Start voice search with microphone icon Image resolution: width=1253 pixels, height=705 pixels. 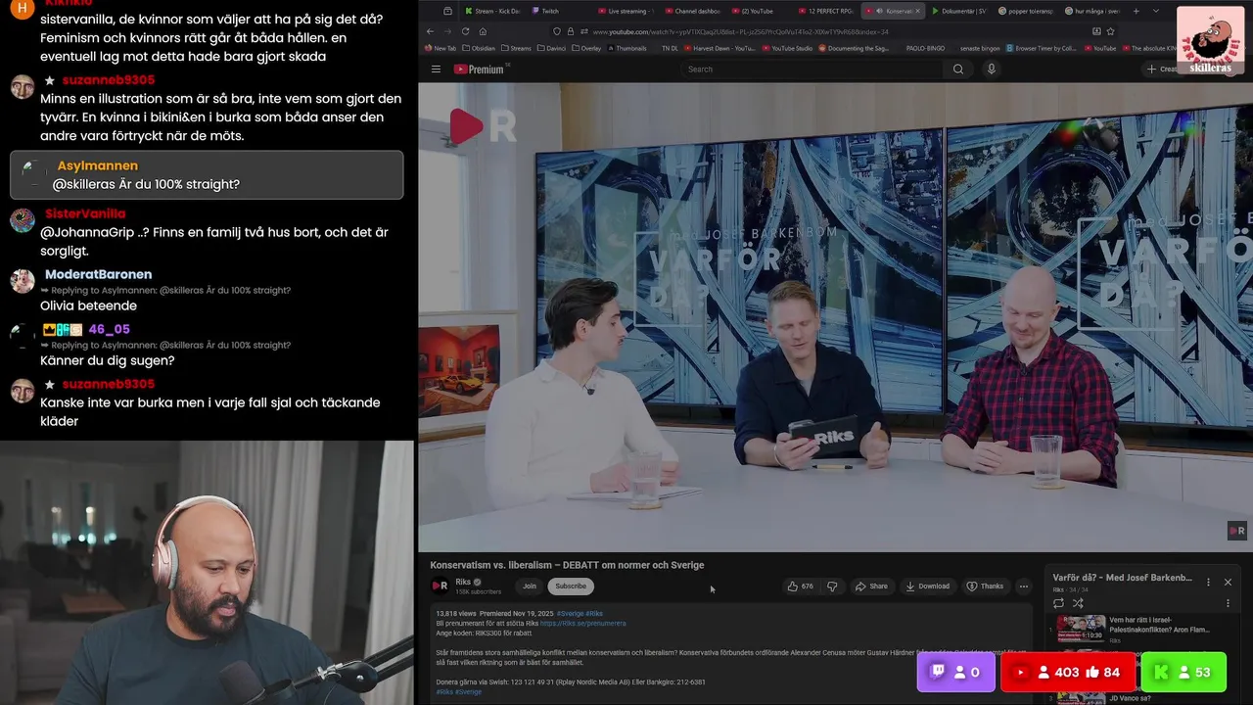pyautogui.click(x=992, y=70)
